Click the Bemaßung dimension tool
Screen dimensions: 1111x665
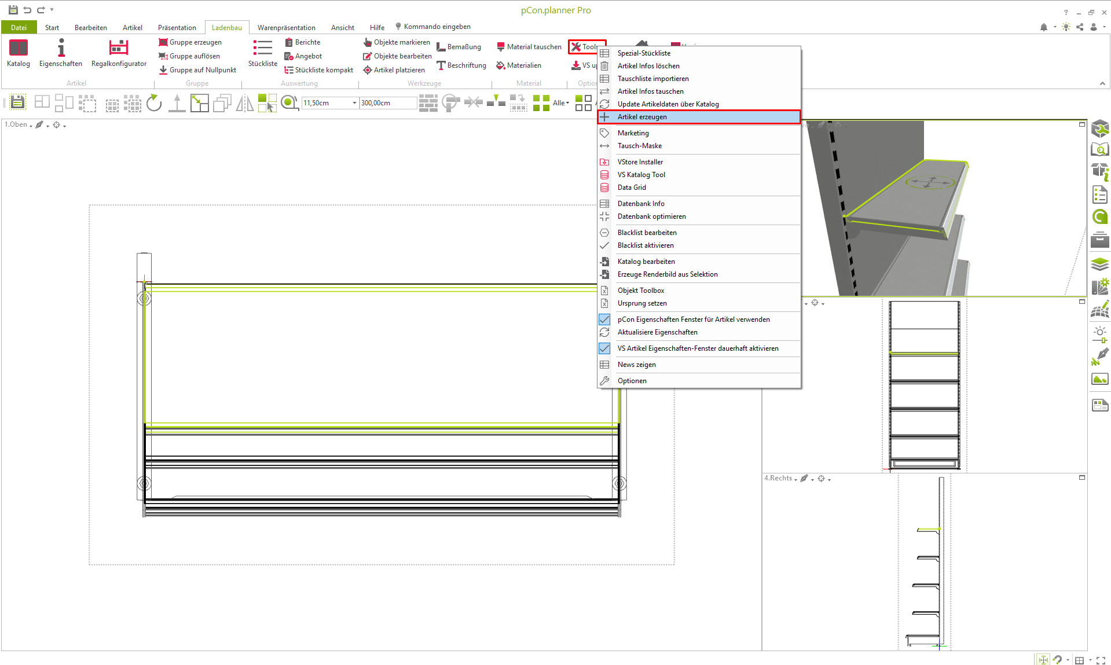click(x=459, y=47)
